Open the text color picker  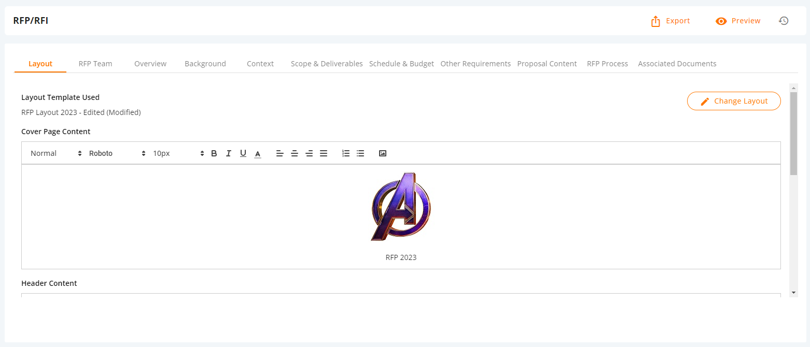(258, 153)
